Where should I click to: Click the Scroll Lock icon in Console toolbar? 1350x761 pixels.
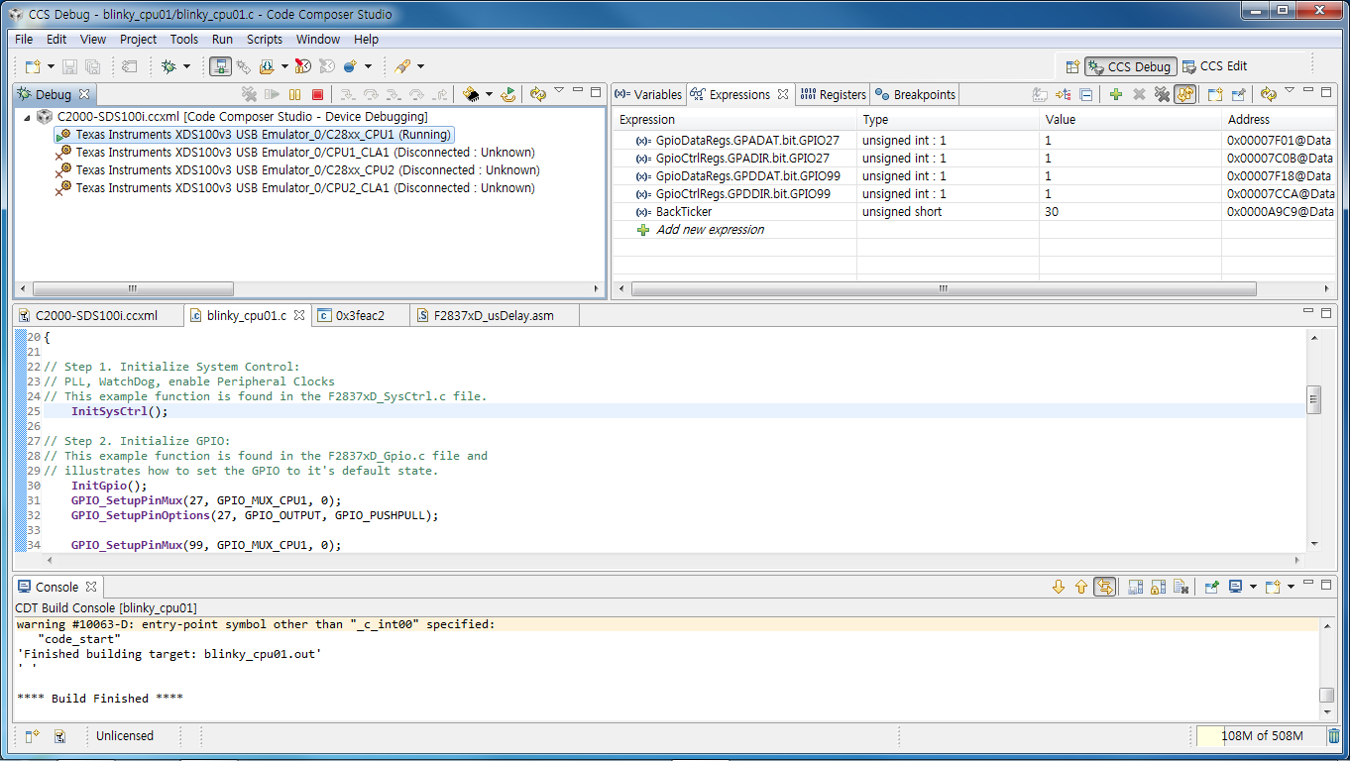point(1158,587)
